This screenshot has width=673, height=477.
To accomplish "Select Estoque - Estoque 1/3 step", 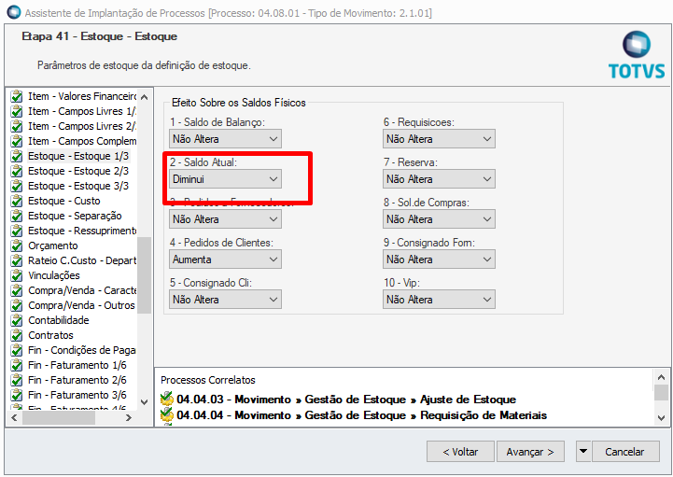I will pyautogui.click(x=78, y=156).
